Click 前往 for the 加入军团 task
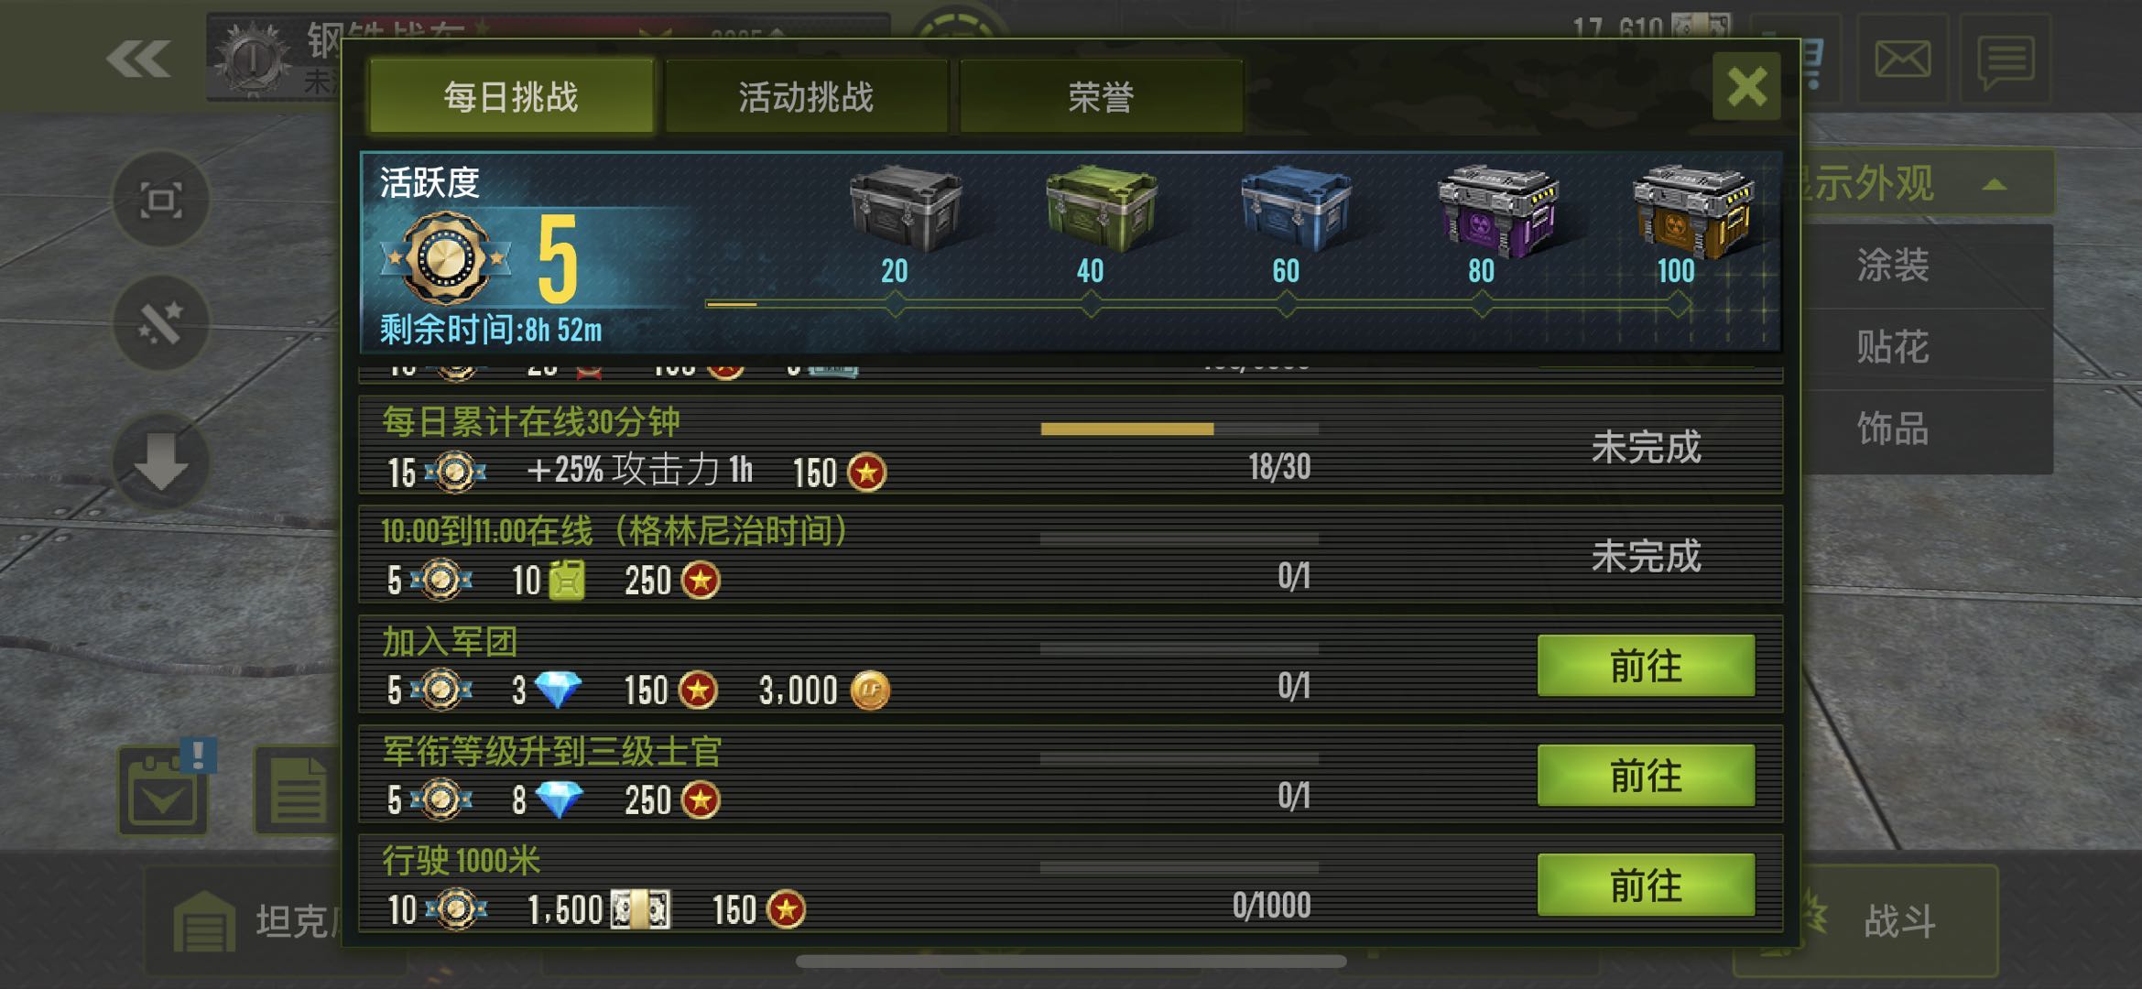The image size is (2142, 989). (1646, 666)
